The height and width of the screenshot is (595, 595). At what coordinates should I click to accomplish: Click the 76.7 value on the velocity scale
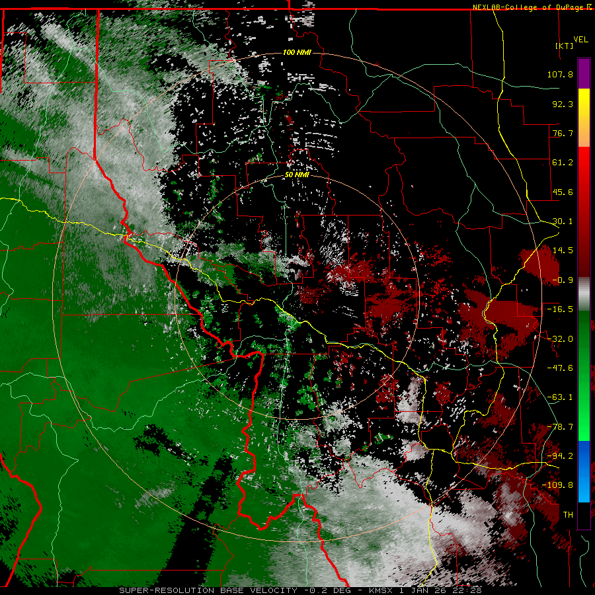[563, 133]
